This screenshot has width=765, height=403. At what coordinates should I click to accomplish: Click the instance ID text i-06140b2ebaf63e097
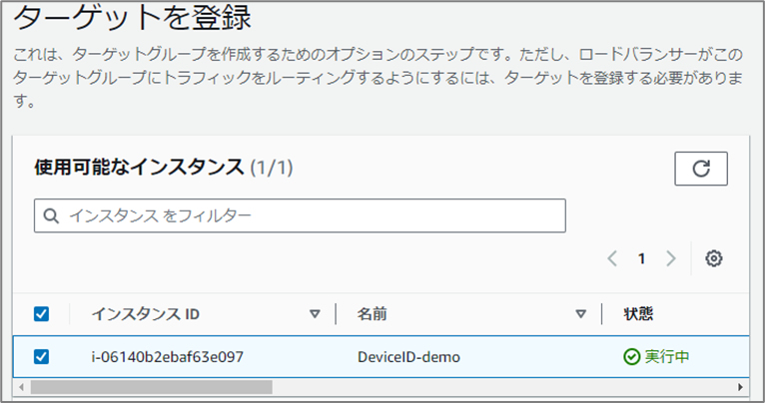[168, 356]
